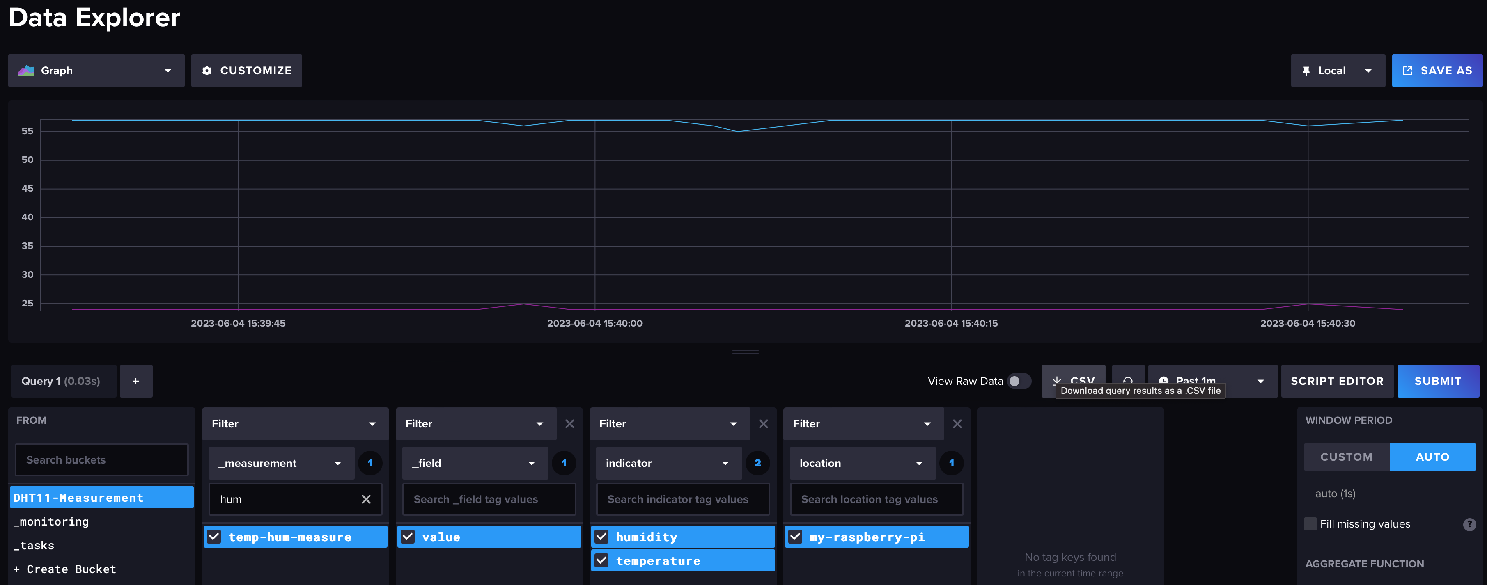This screenshot has width=1487, height=585.
Task: Open the _measurement key dropdown
Action: (x=280, y=463)
